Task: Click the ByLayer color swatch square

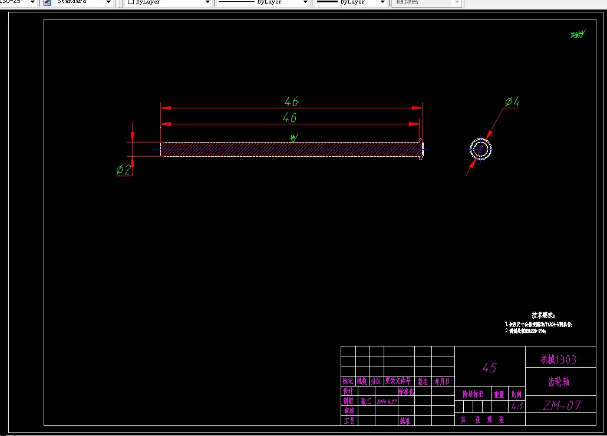Action: (x=131, y=2)
